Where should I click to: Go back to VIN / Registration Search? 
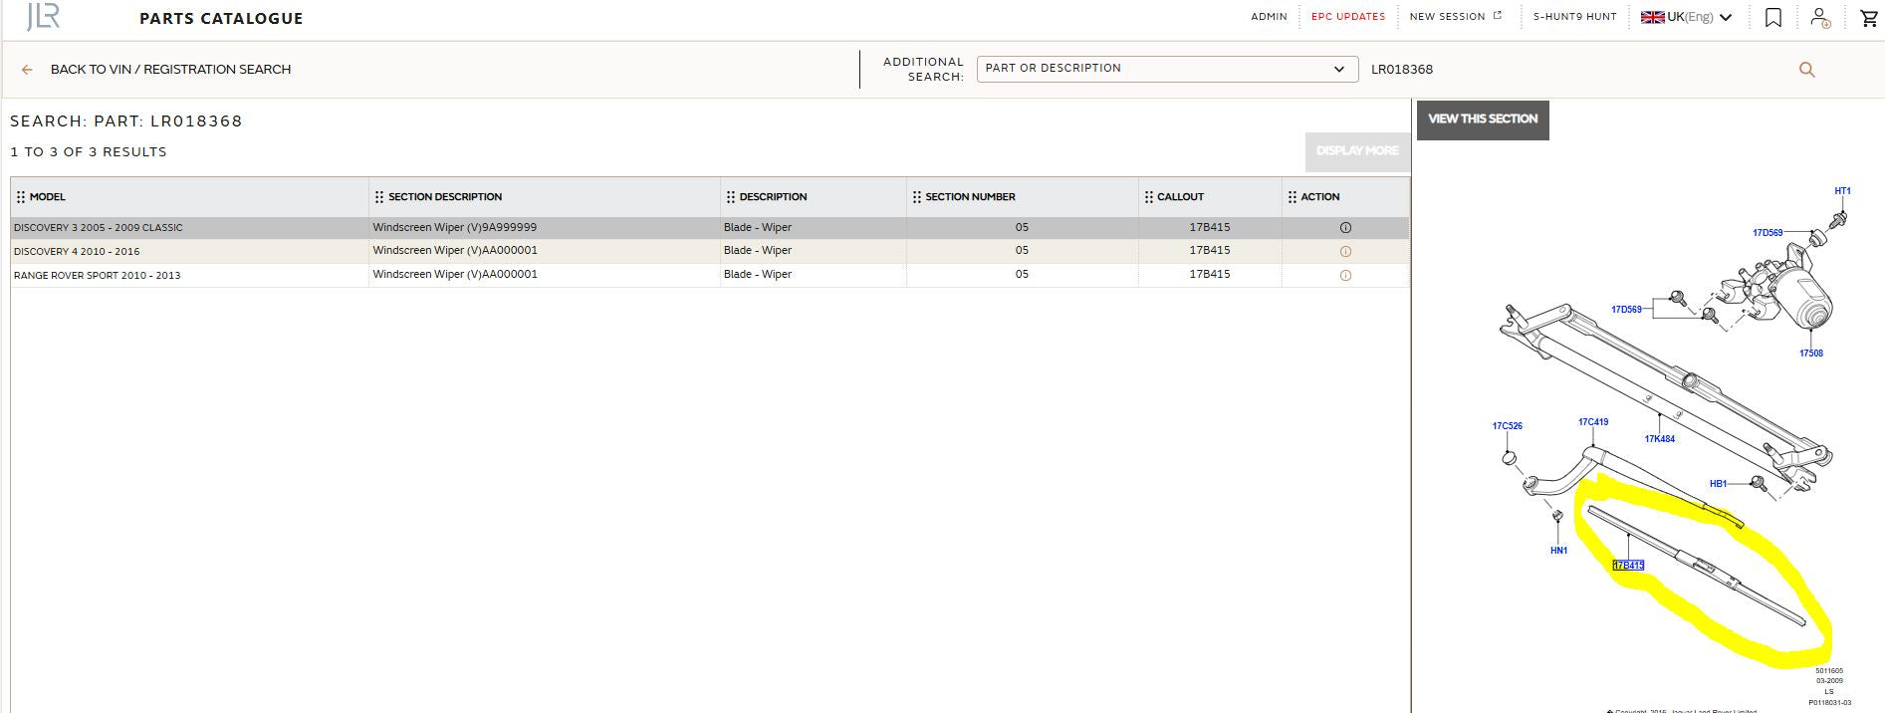(170, 70)
